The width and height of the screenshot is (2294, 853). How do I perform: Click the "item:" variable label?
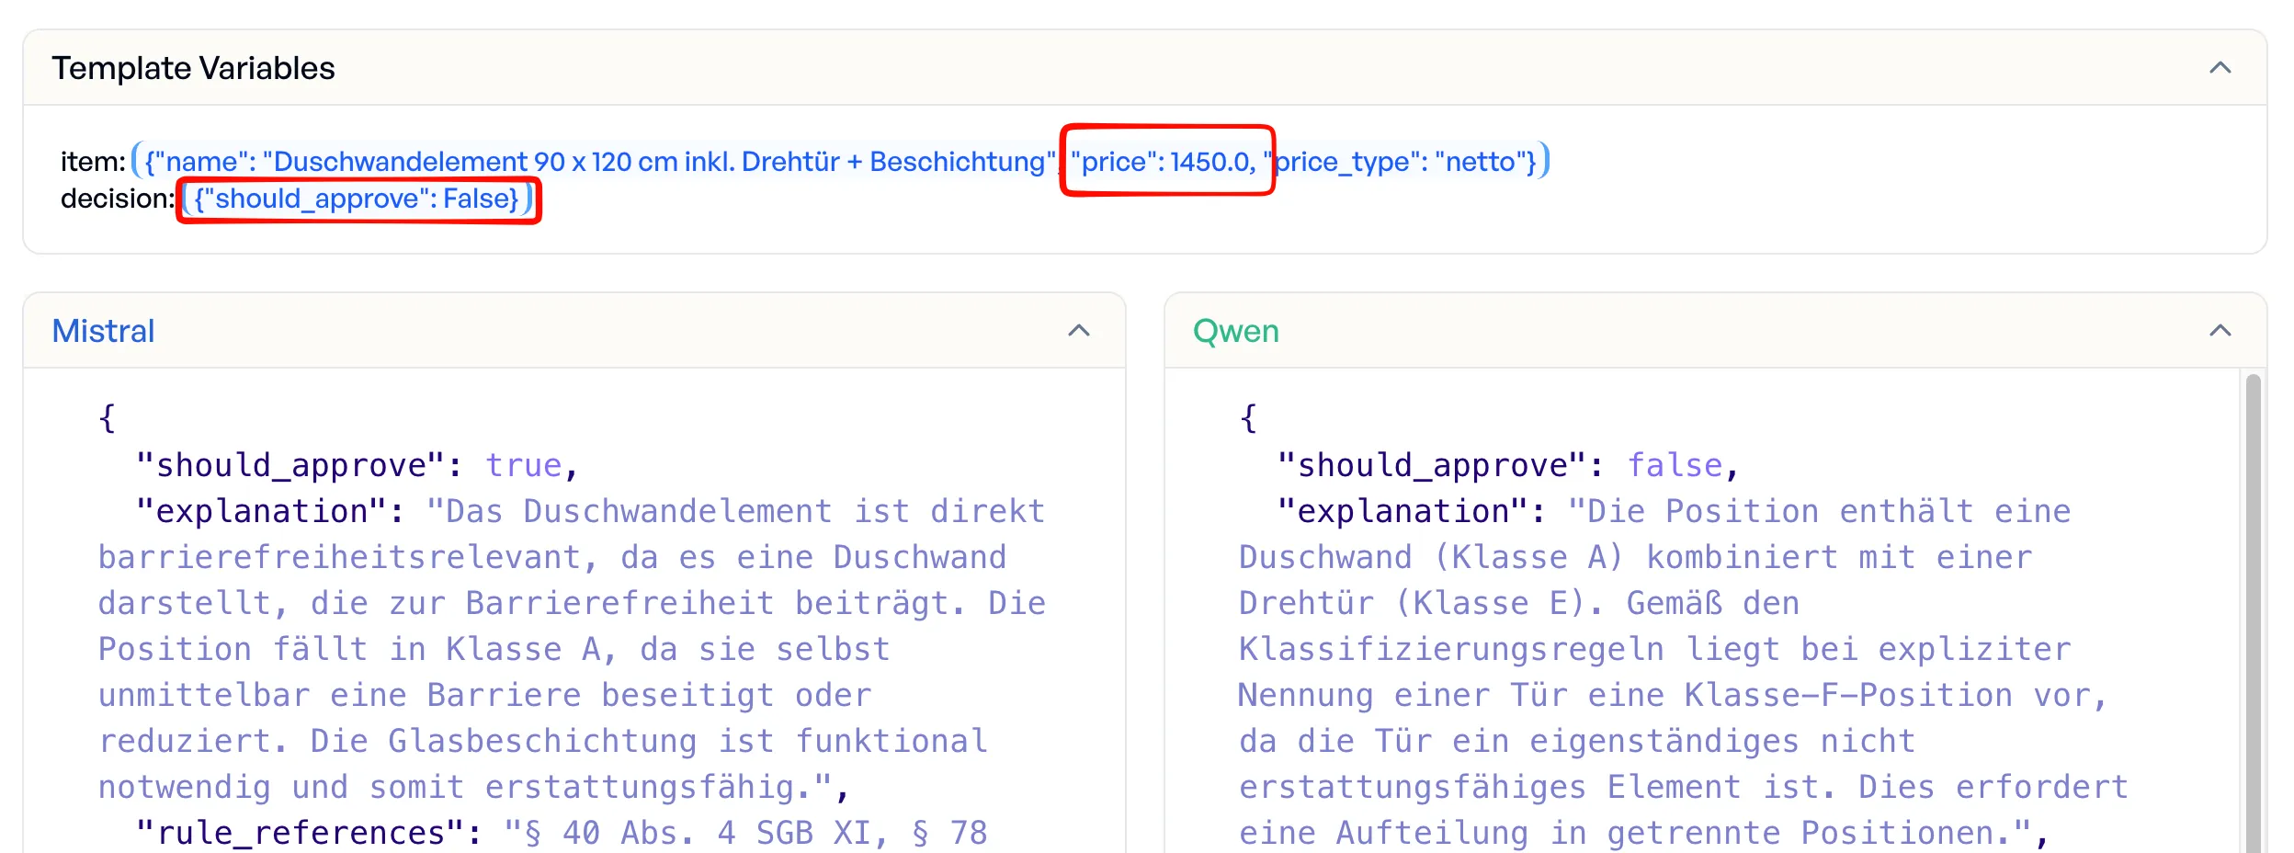click(92, 162)
